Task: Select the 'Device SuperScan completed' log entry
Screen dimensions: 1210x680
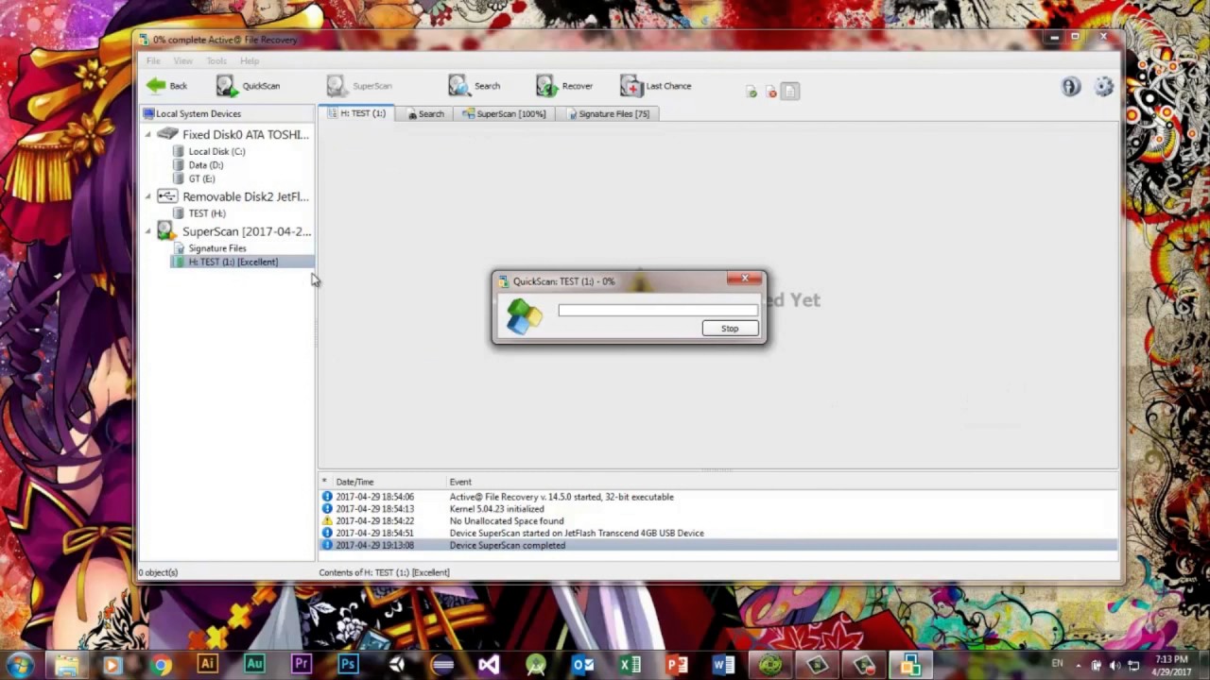Action: coord(717,546)
